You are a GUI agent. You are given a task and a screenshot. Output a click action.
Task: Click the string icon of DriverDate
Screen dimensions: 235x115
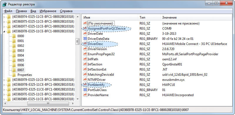pos(85,33)
